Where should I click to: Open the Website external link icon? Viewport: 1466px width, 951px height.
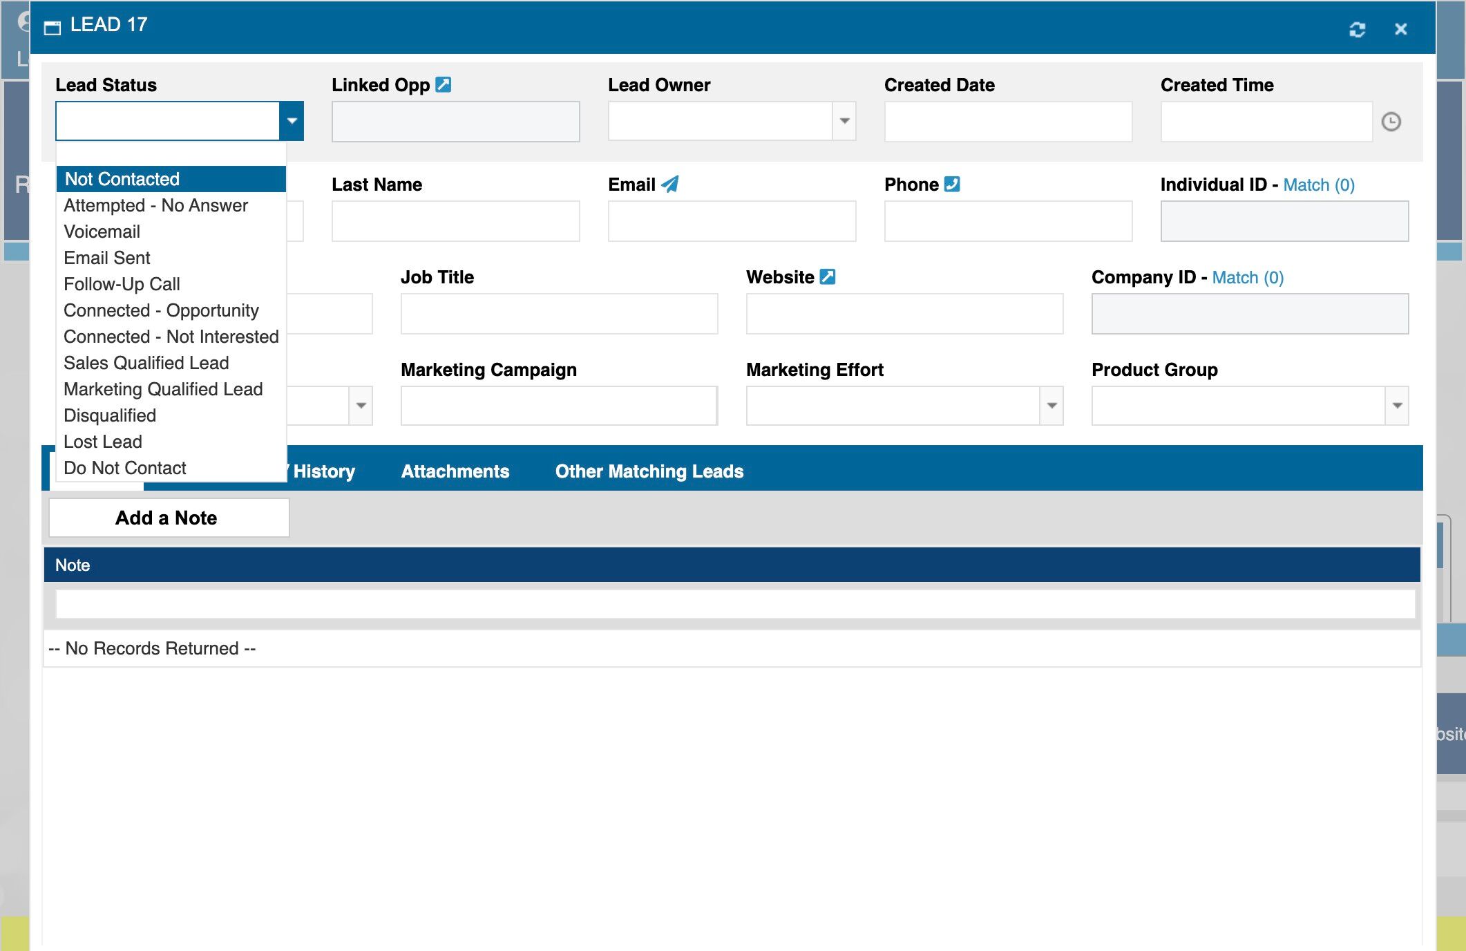827,277
